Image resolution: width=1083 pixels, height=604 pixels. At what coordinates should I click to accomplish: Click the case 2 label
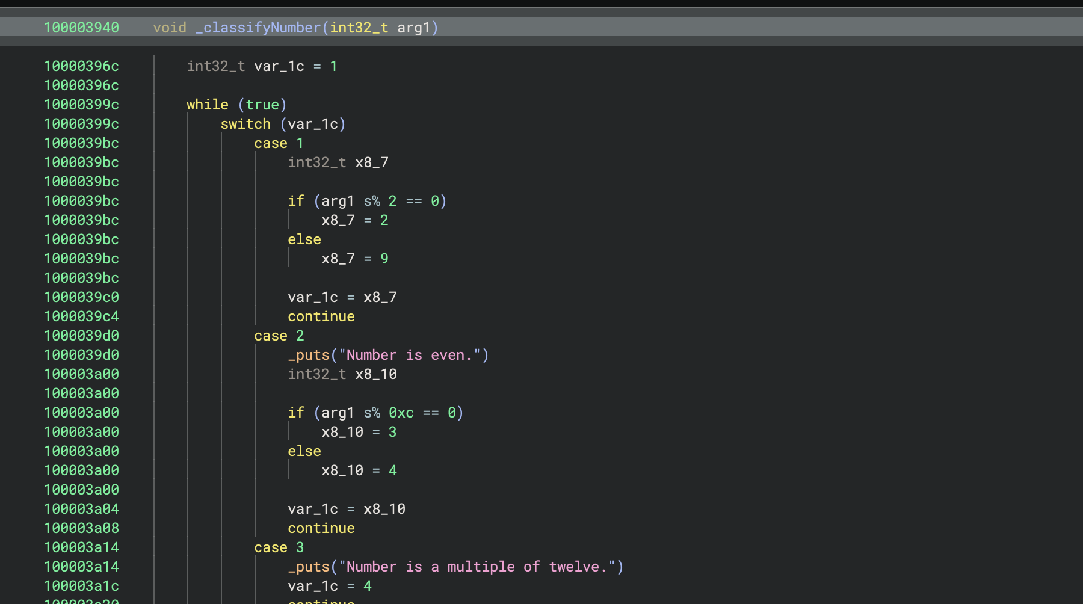coord(279,336)
